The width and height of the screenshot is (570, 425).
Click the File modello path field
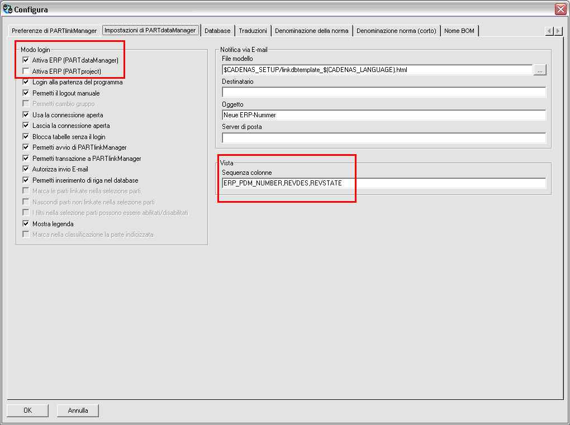click(377, 70)
